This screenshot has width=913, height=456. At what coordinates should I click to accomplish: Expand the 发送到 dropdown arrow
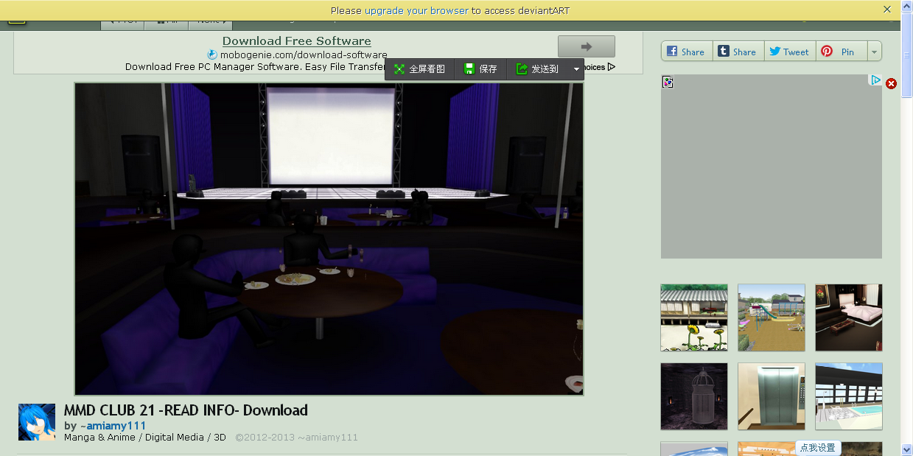(576, 69)
